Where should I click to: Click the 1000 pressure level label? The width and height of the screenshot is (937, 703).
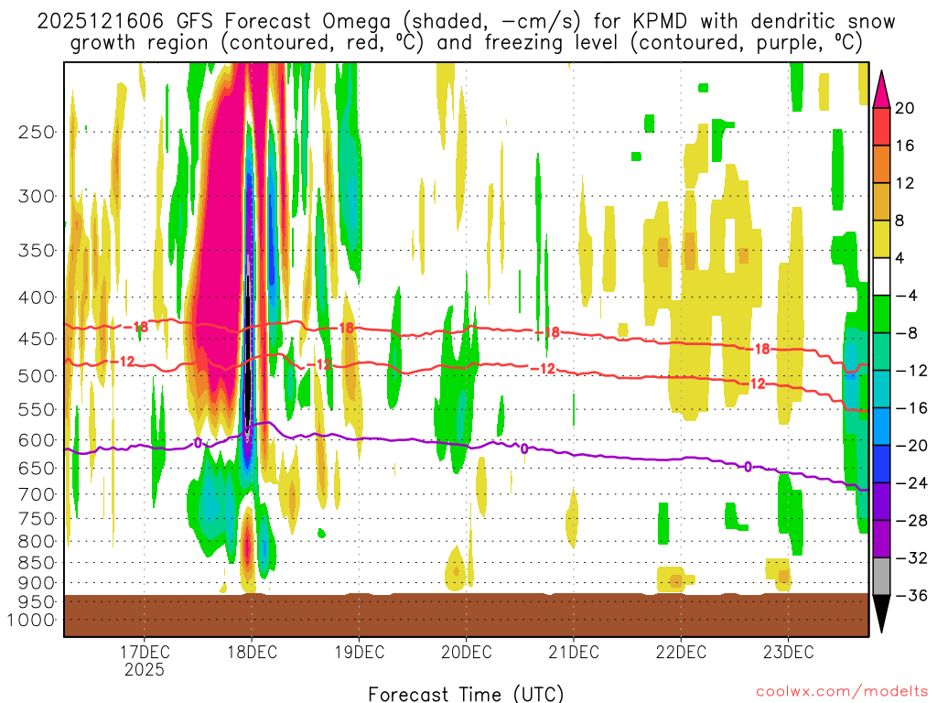(31, 620)
